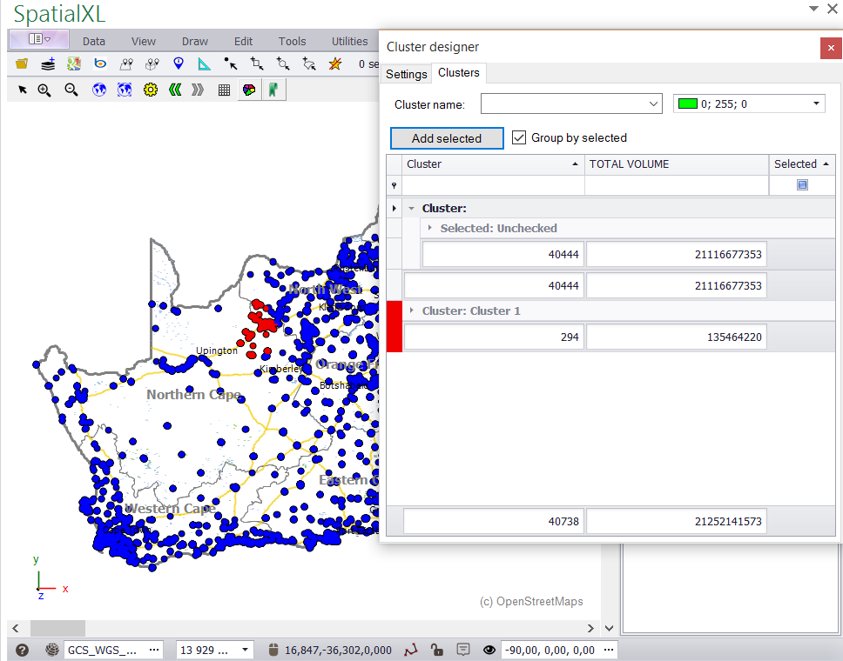Click the measure triangle ruler icon
This screenshot has height=661, width=843.
(204, 63)
